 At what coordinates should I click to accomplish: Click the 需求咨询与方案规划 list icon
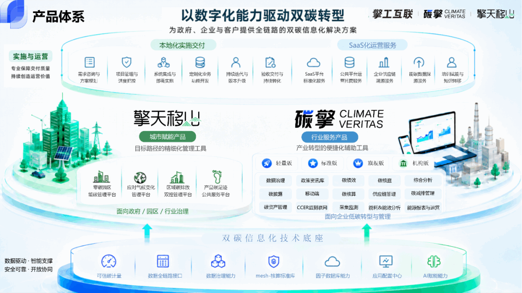(x=89, y=62)
